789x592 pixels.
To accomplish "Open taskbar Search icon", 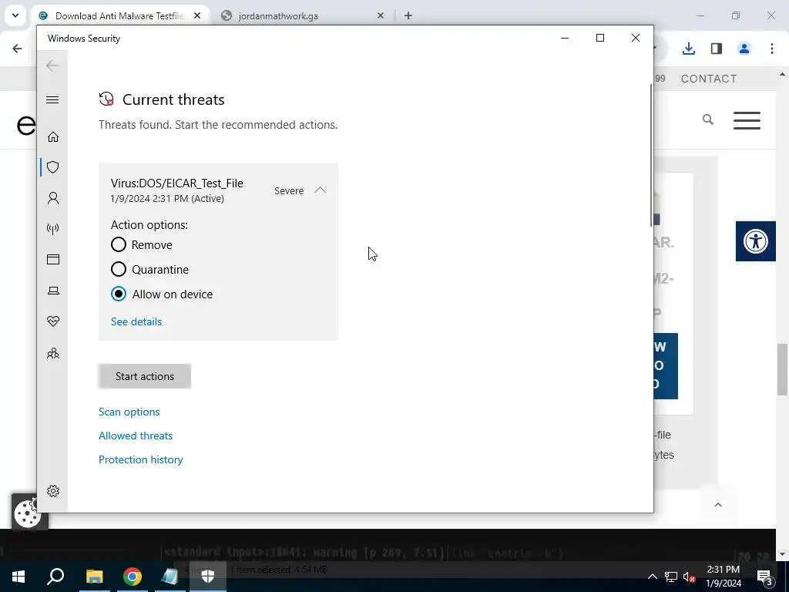I will (55, 577).
